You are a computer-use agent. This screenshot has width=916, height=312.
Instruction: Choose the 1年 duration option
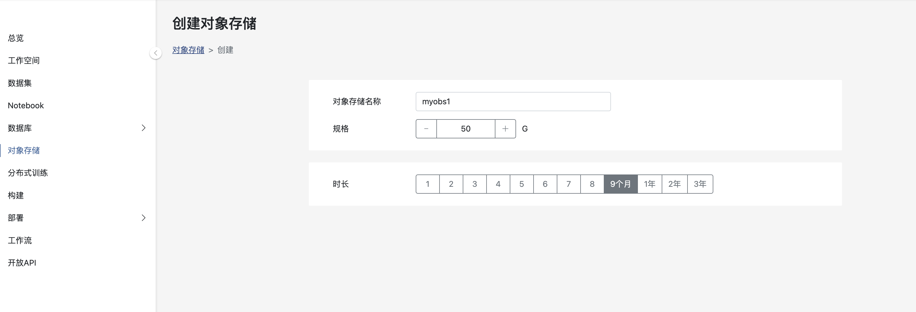click(x=649, y=184)
